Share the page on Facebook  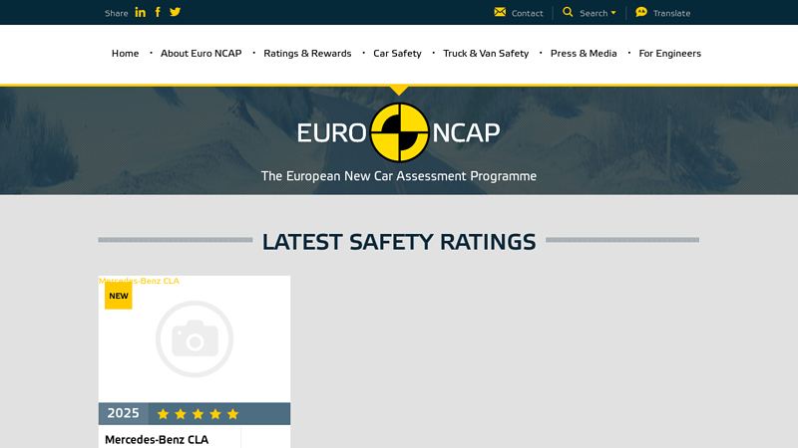coord(158,12)
